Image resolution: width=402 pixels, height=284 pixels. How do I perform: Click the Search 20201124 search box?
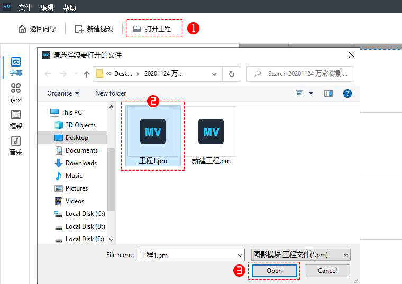tap(300, 74)
